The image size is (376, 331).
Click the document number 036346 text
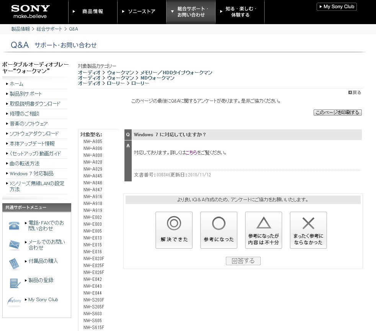tap(163, 175)
